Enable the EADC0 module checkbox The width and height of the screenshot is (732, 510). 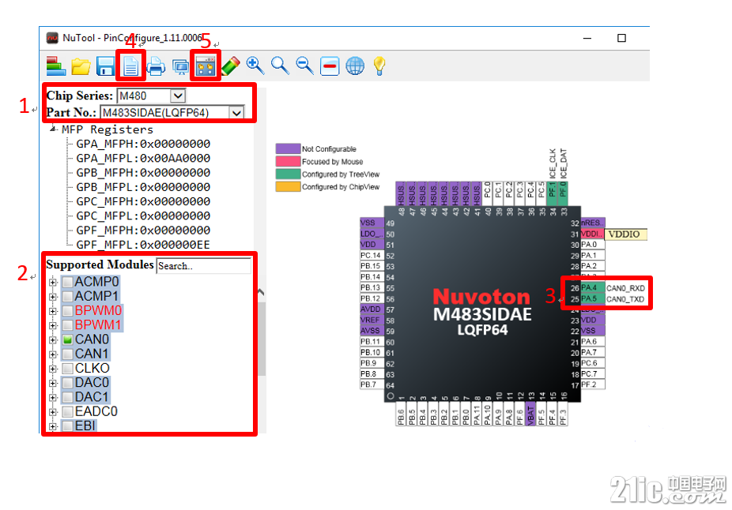pyautogui.click(x=68, y=412)
